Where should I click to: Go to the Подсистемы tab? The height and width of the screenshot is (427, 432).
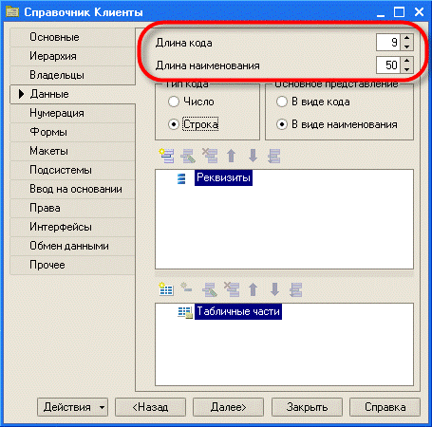coord(72,170)
